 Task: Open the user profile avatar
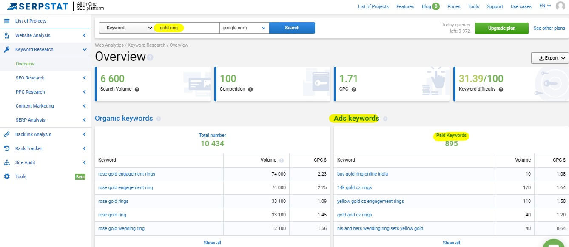click(x=560, y=6)
